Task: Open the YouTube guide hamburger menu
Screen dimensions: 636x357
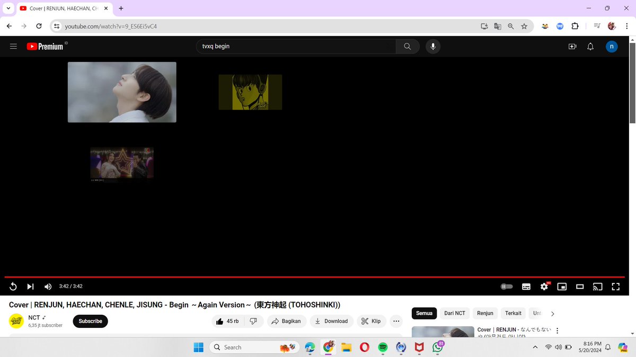Action: tap(13, 47)
